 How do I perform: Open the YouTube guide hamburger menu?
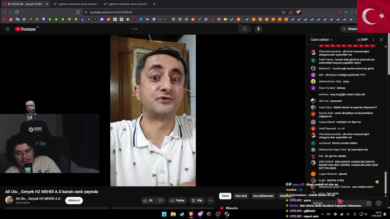pyautogui.click(x=8, y=29)
